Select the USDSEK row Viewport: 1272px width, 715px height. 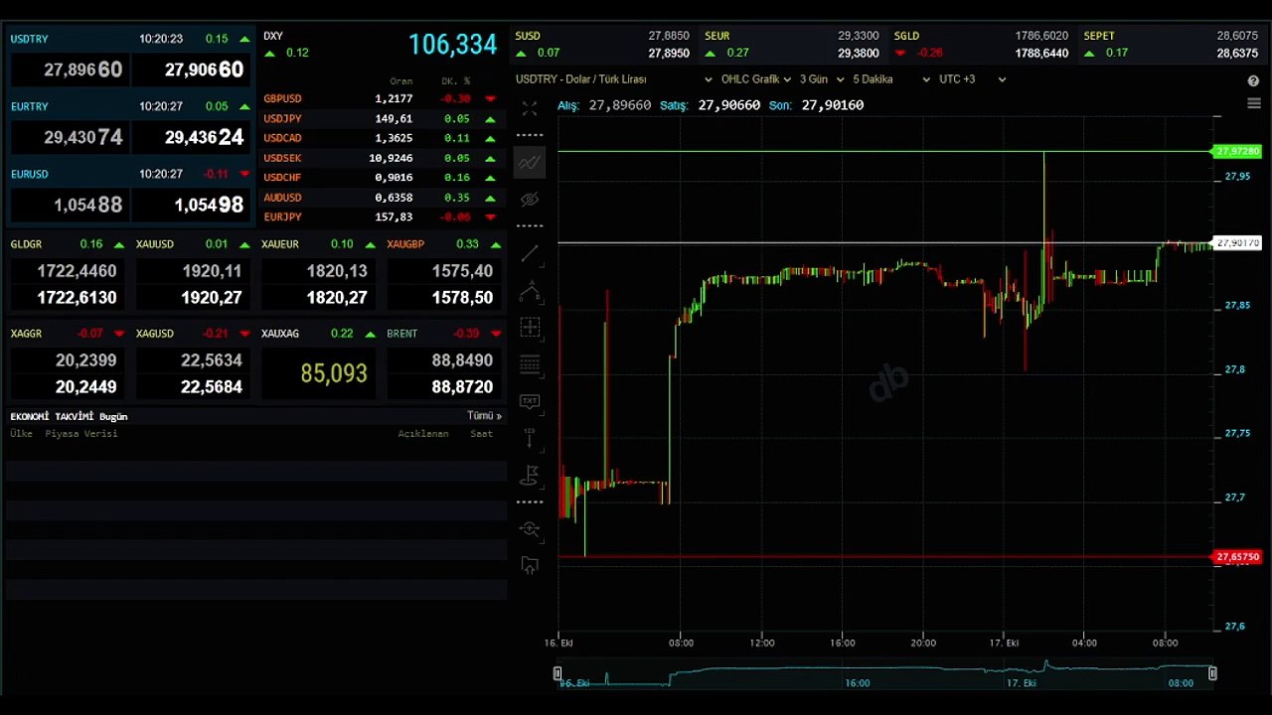click(381, 158)
